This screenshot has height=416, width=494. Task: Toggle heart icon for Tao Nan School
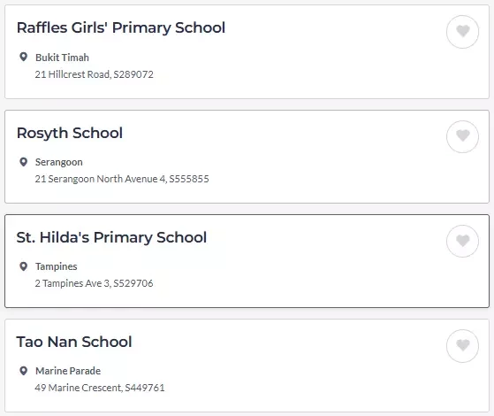pos(462,345)
